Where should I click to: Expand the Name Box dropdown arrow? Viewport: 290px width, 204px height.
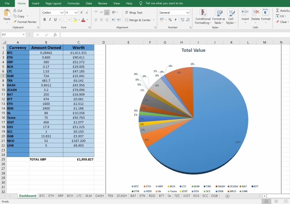point(24,35)
